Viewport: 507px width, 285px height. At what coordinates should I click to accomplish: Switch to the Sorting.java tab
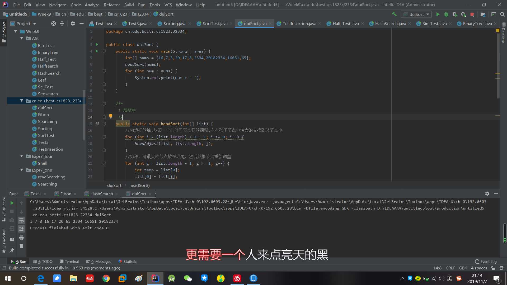[175, 23]
